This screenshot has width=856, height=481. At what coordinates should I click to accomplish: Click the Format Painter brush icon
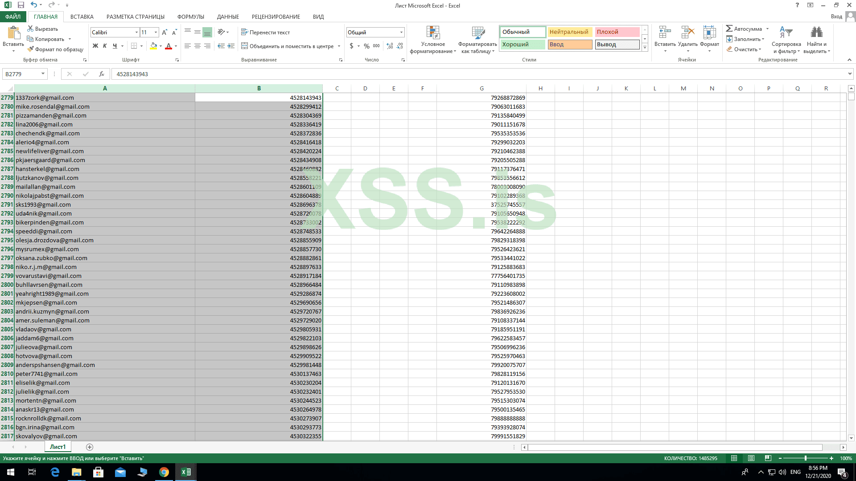30,49
